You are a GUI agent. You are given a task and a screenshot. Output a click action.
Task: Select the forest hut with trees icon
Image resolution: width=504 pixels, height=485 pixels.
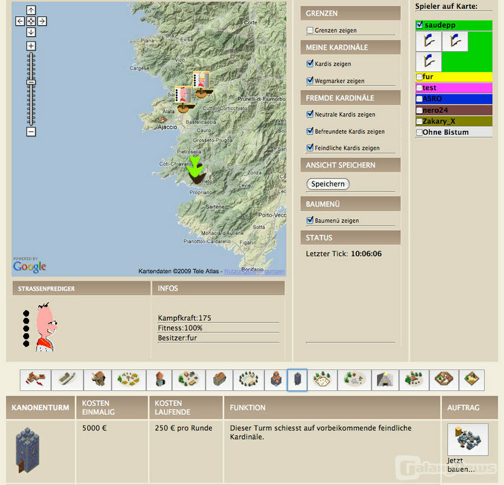coord(413,380)
